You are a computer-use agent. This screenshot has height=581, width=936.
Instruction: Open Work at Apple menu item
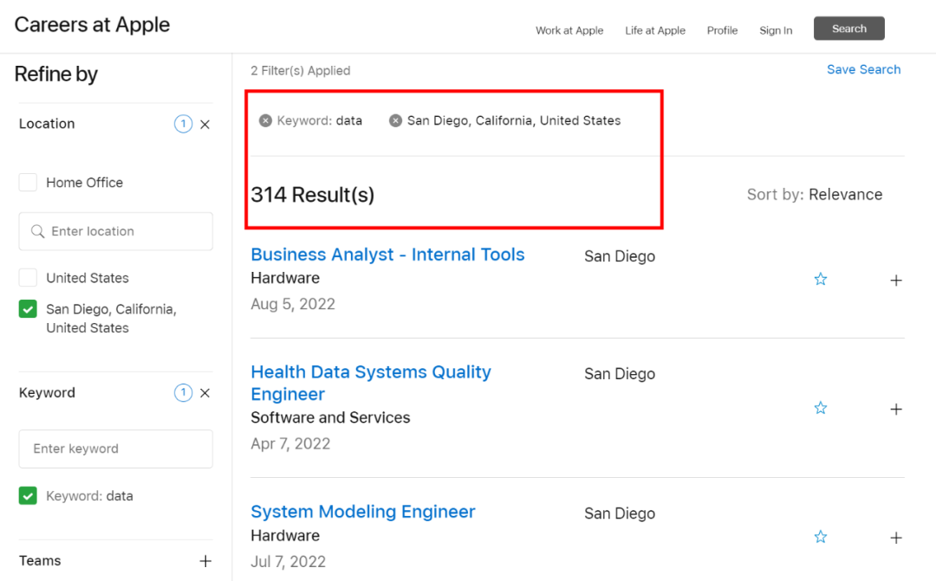pyautogui.click(x=569, y=30)
